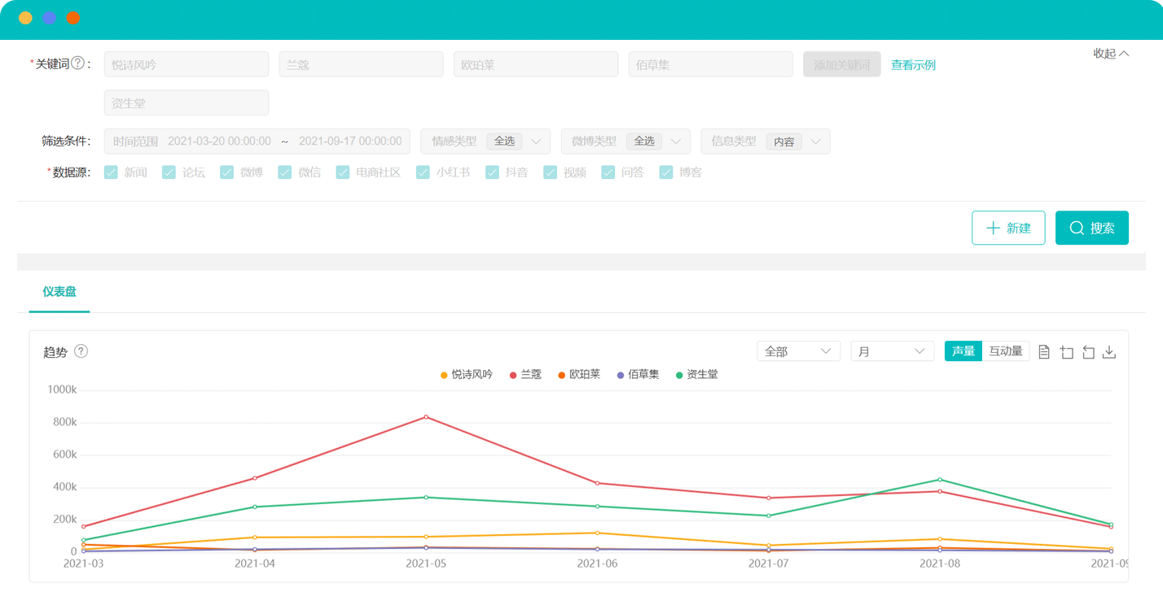1163x592 pixels.
Task: Toggle the 博客 checkbox
Action: point(665,172)
